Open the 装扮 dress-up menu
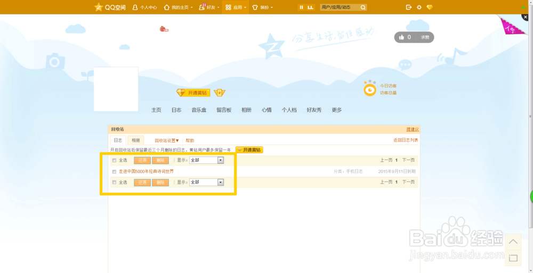Viewport: 533px width, 273px height. 262,7
